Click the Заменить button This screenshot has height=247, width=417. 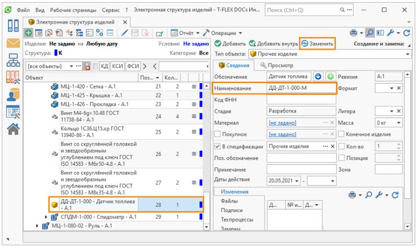[x=317, y=44]
